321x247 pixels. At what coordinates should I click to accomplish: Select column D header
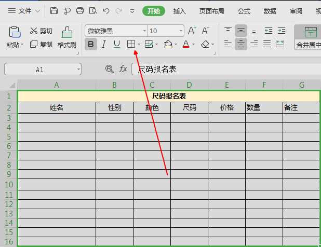189,85
